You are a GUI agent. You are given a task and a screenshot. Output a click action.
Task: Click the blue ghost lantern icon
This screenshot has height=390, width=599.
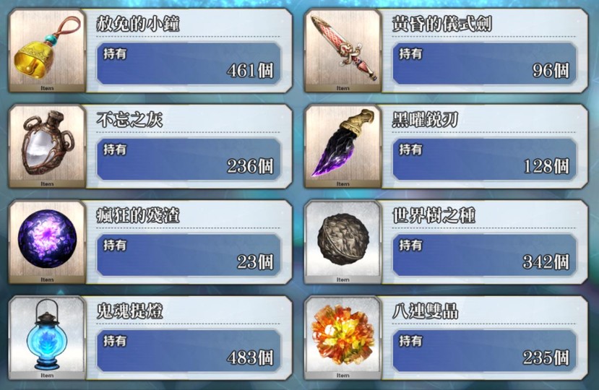[x=47, y=339]
